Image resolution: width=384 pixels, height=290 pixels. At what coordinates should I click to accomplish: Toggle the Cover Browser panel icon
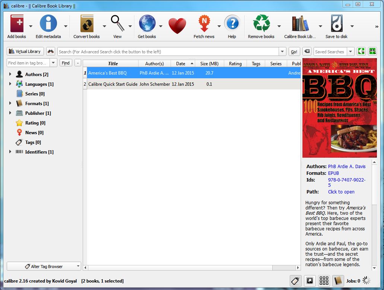(x=310, y=281)
